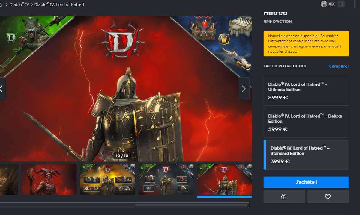Advance gallery with right chevron arrow

(x=244, y=89)
